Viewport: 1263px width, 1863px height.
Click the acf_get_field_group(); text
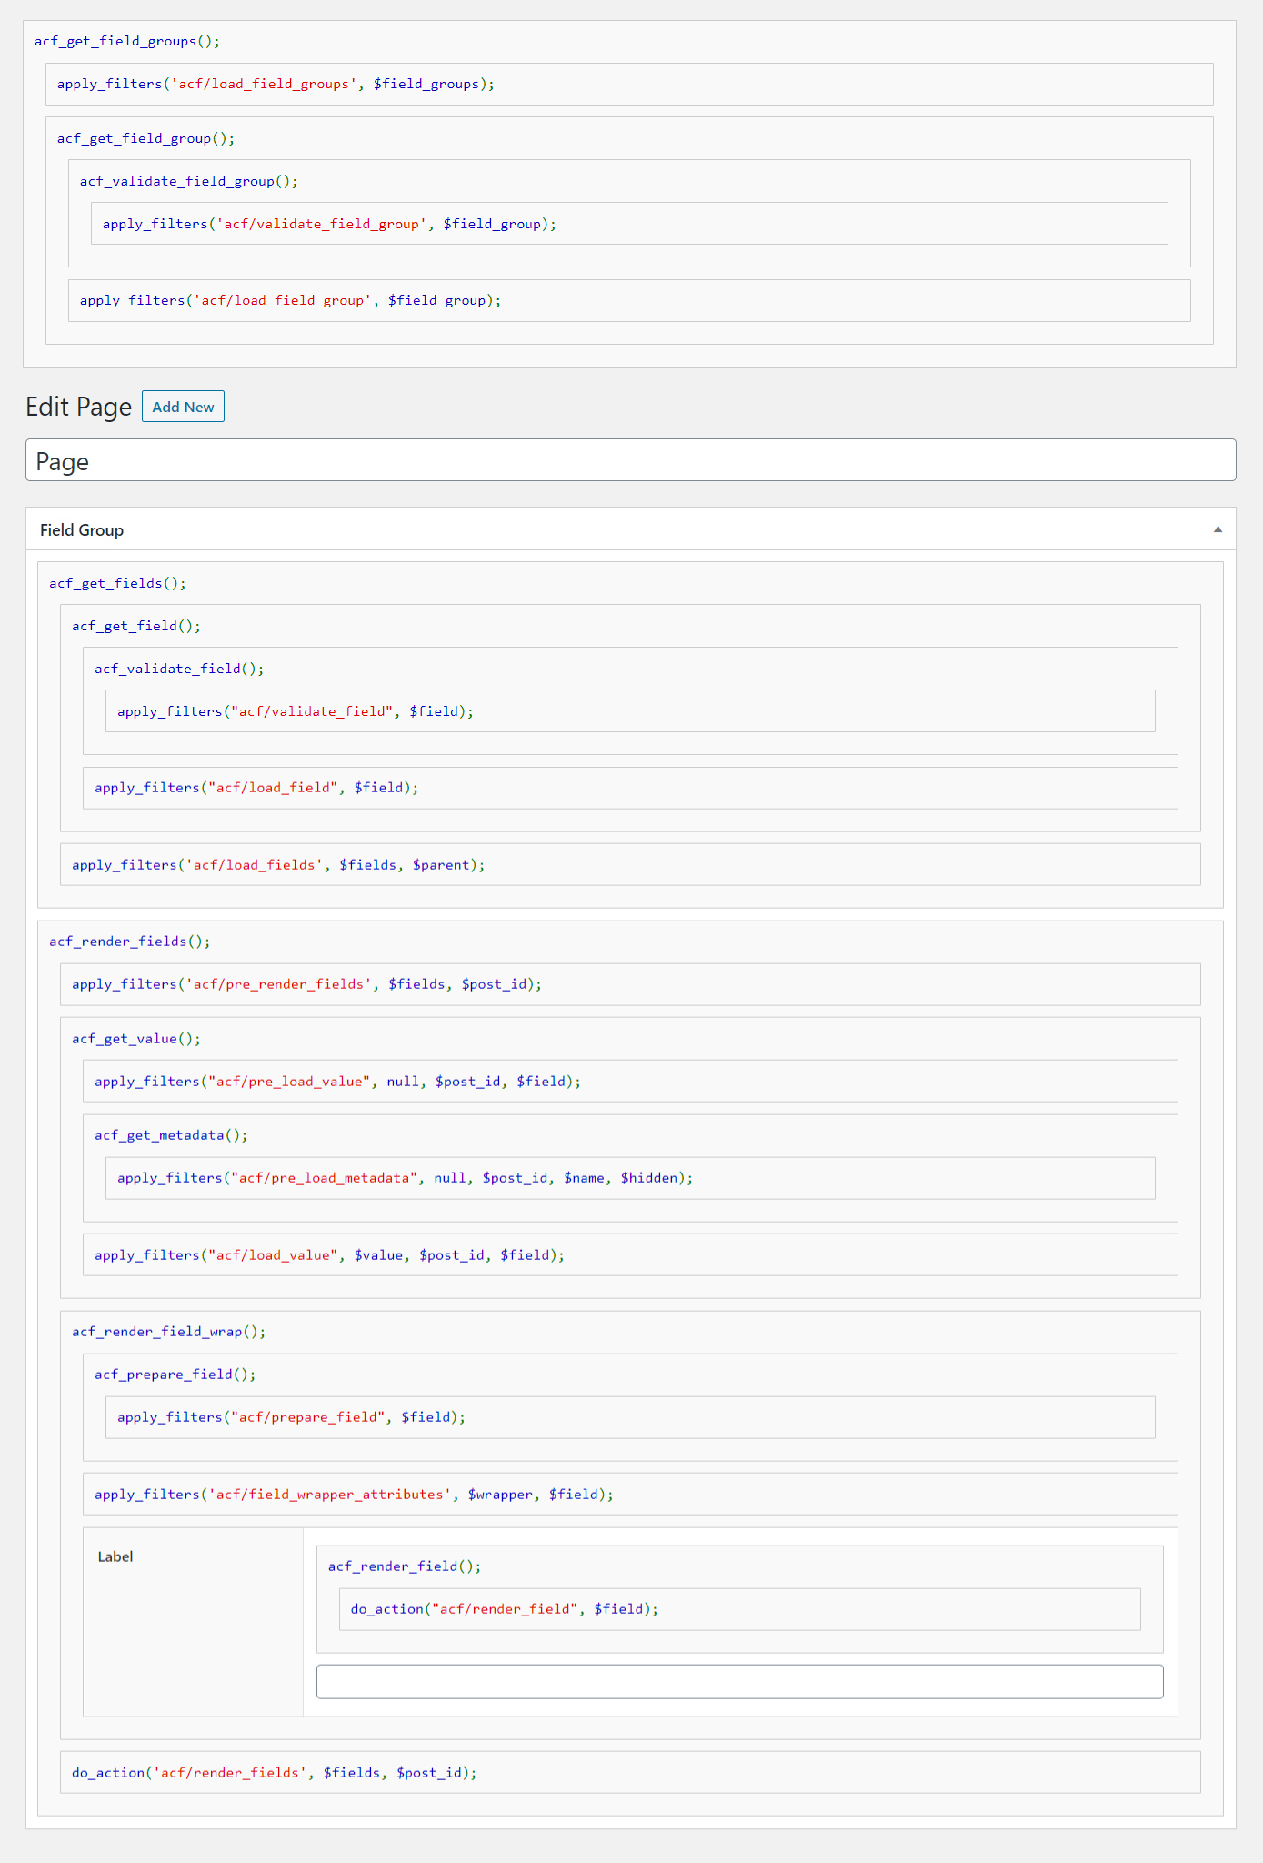(x=146, y=139)
